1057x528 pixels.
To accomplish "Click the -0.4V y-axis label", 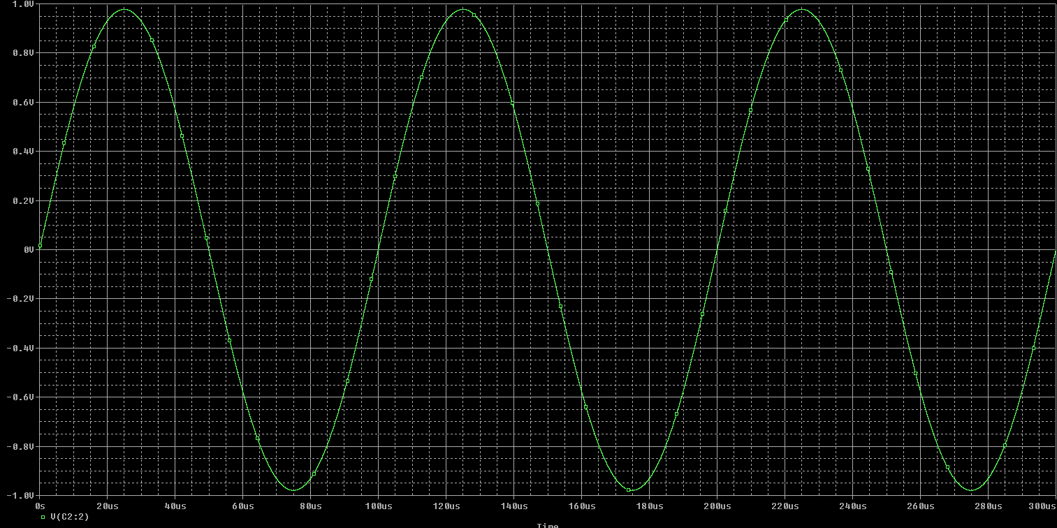I will (x=20, y=349).
